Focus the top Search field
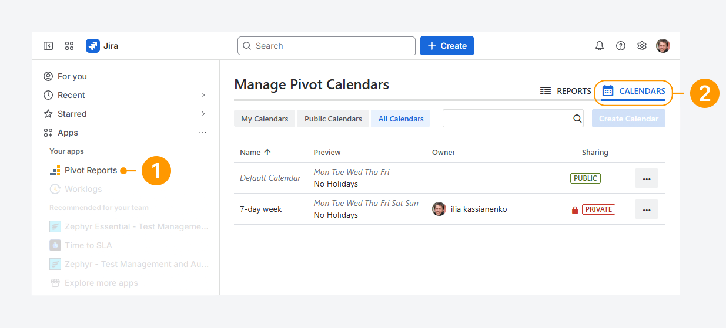The width and height of the screenshot is (726, 328). 326,46
